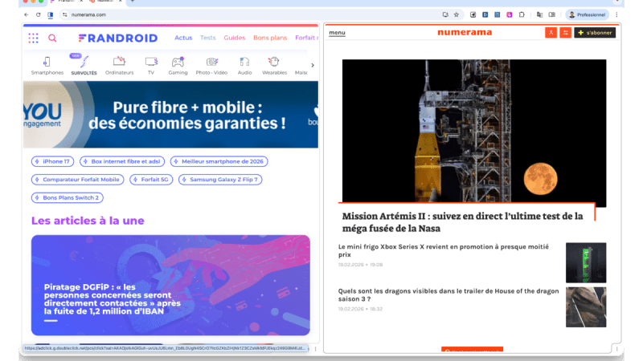Click the right pane three-dot options handle
Viewport: 643px width, 361px height.
tap(616, 349)
